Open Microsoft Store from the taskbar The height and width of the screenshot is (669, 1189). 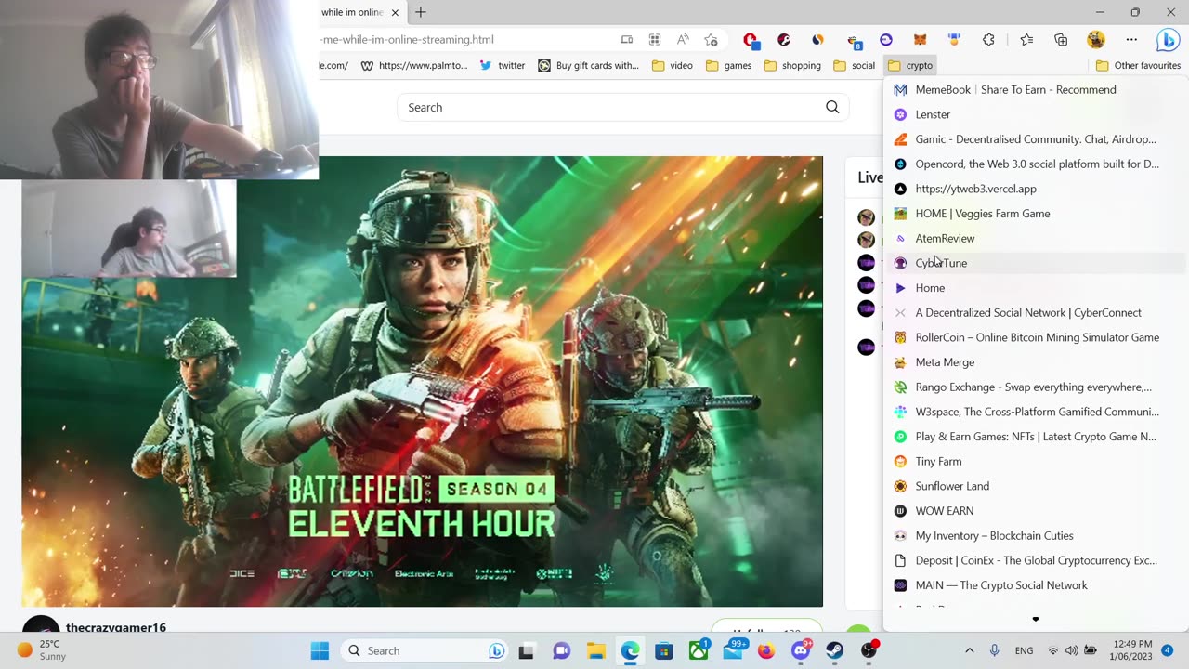pos(664,650)
